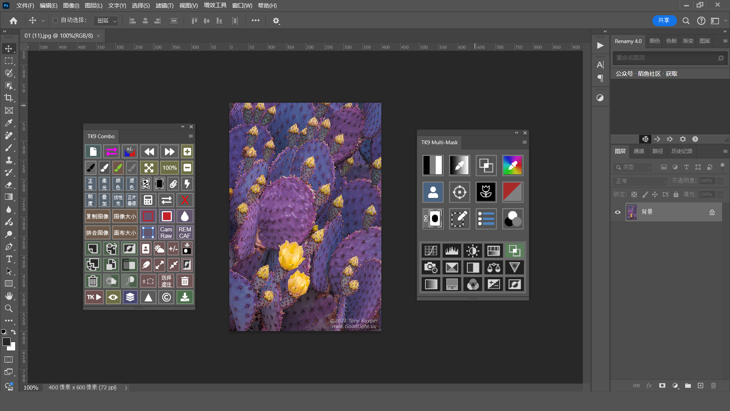
Task: Click the calculator icon in TK9 Combo
Action: point(148,200)
